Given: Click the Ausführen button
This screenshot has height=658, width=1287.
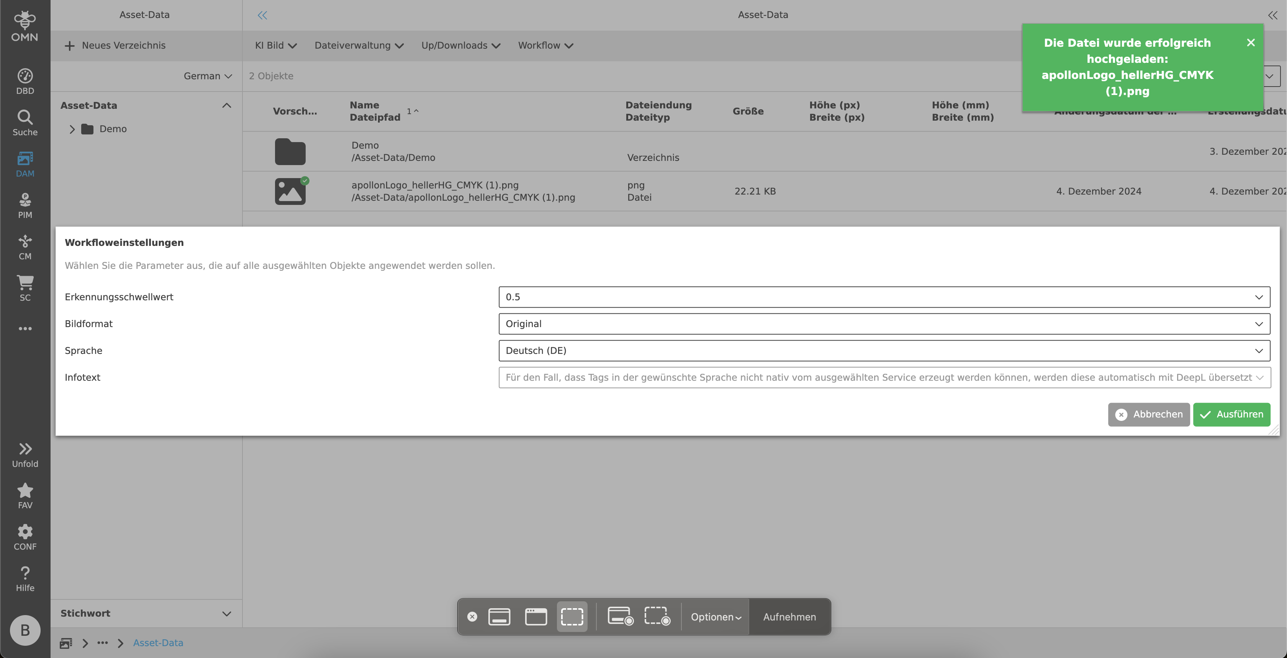Looking at the screenshot, I should 1231,414.
